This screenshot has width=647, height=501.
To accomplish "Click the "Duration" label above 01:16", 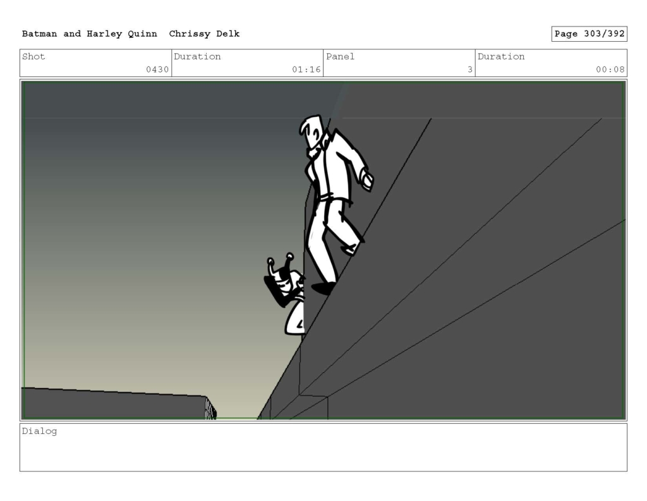I will pyautogui.click(x=197, y=56).
